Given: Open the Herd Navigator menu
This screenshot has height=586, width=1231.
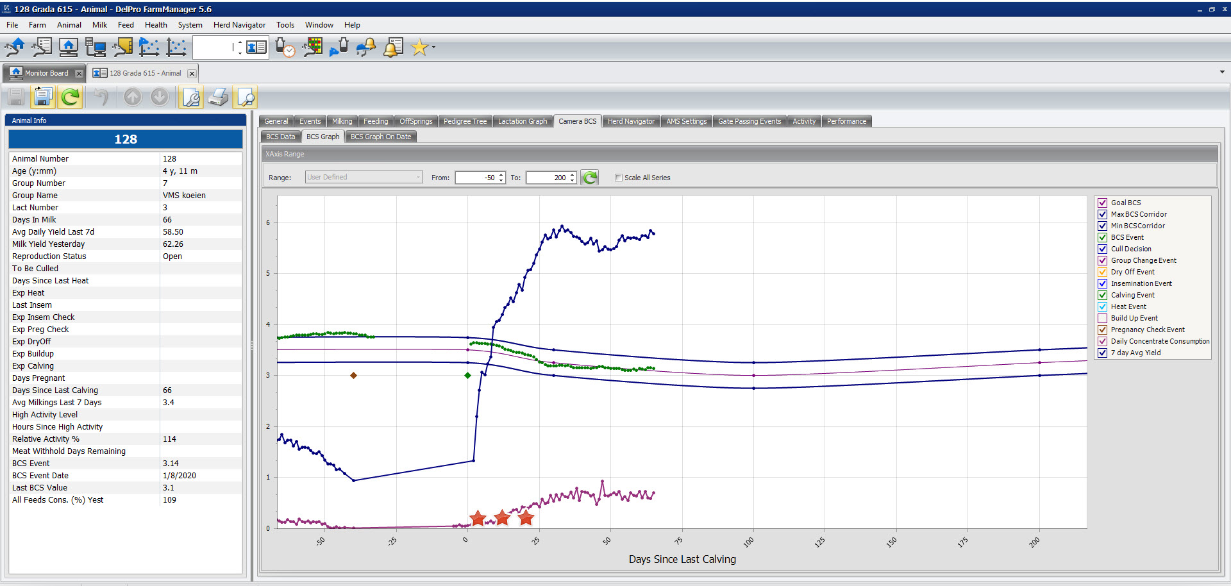Looking at the screenshot, I should [239, 25].
